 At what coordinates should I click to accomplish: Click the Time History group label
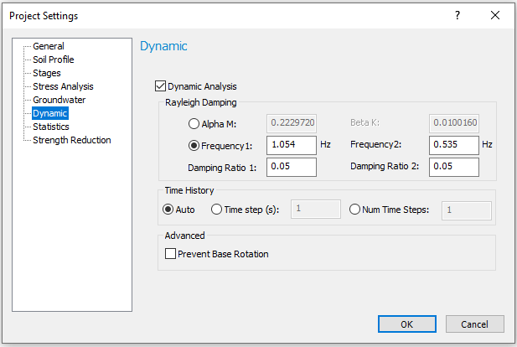coord(189,190)
